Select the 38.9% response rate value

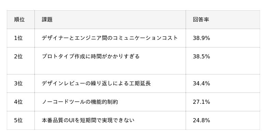point(201,38)
